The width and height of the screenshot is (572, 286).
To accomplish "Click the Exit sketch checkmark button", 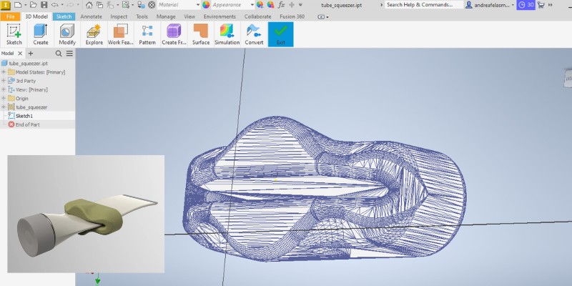I will click(280, 31).
